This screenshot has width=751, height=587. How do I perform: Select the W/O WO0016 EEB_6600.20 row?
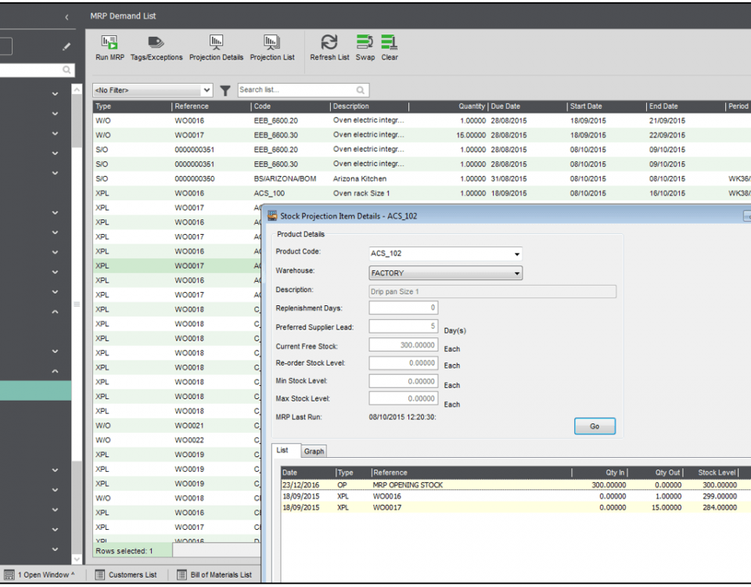pos(422,121)
